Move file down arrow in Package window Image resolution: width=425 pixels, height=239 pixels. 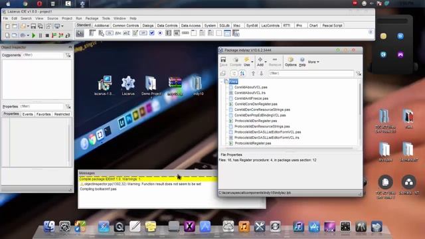[261, 74]
